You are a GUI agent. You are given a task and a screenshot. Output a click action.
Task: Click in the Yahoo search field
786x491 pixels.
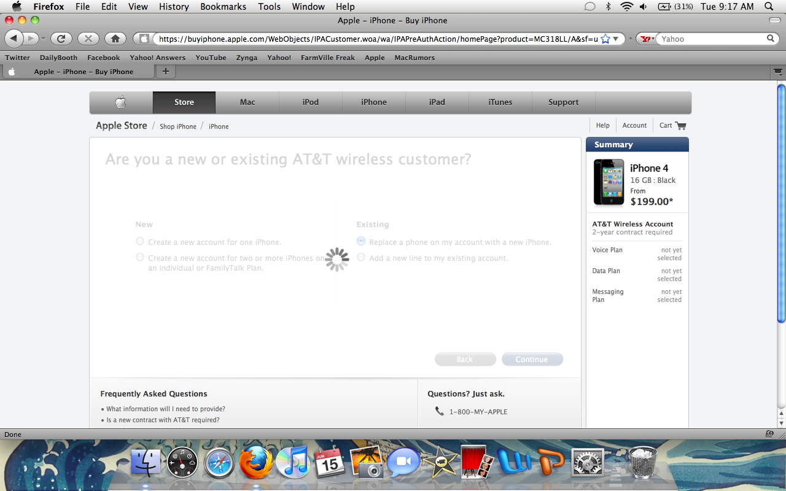712,39
